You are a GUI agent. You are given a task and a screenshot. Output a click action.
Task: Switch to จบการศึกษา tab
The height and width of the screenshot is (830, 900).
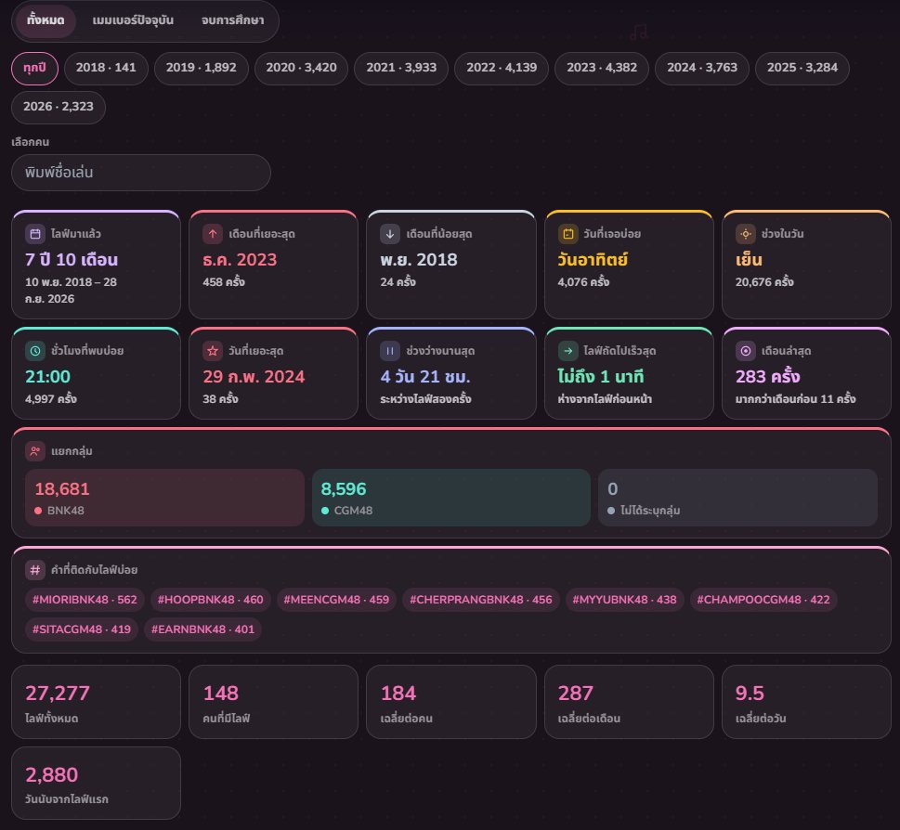coord(232,20)
